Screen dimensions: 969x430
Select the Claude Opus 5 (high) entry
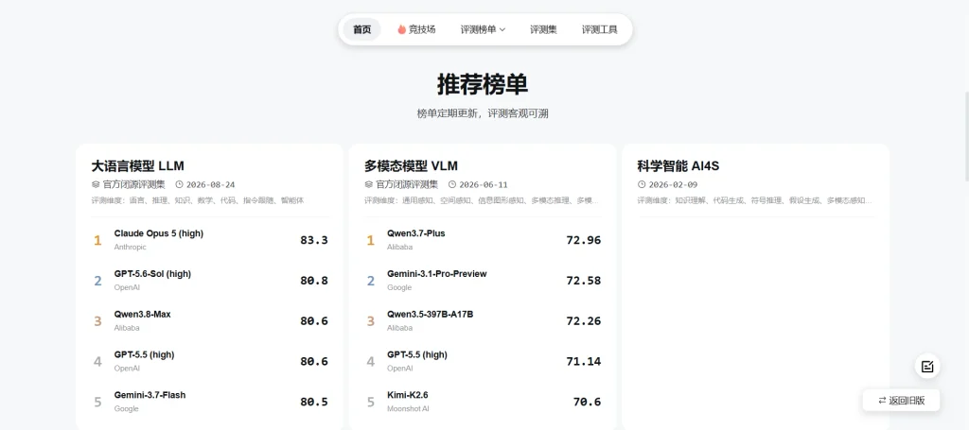pyautogui.click(x=210, y=240)
